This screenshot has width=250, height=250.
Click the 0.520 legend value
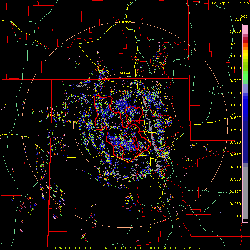pos(235,142)
